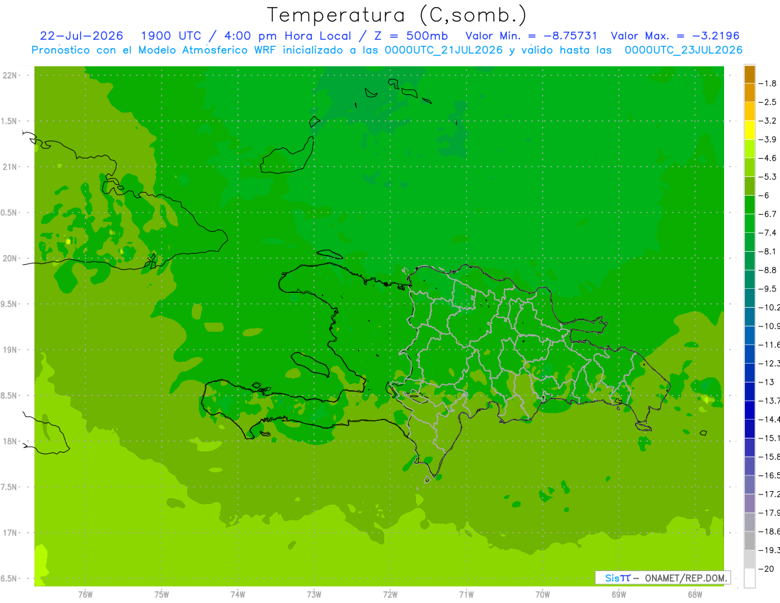Viewport: 780px width, 603px height.
Task: Click the "-4.6" colorbar label
Action: [768, 158]
